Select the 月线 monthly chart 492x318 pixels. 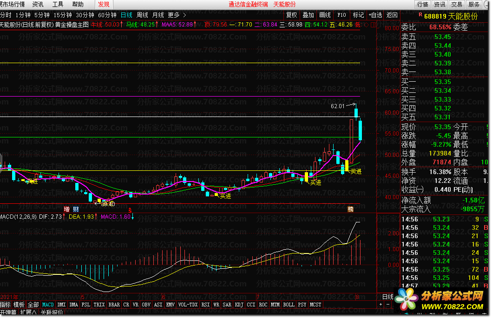[158, 15]
